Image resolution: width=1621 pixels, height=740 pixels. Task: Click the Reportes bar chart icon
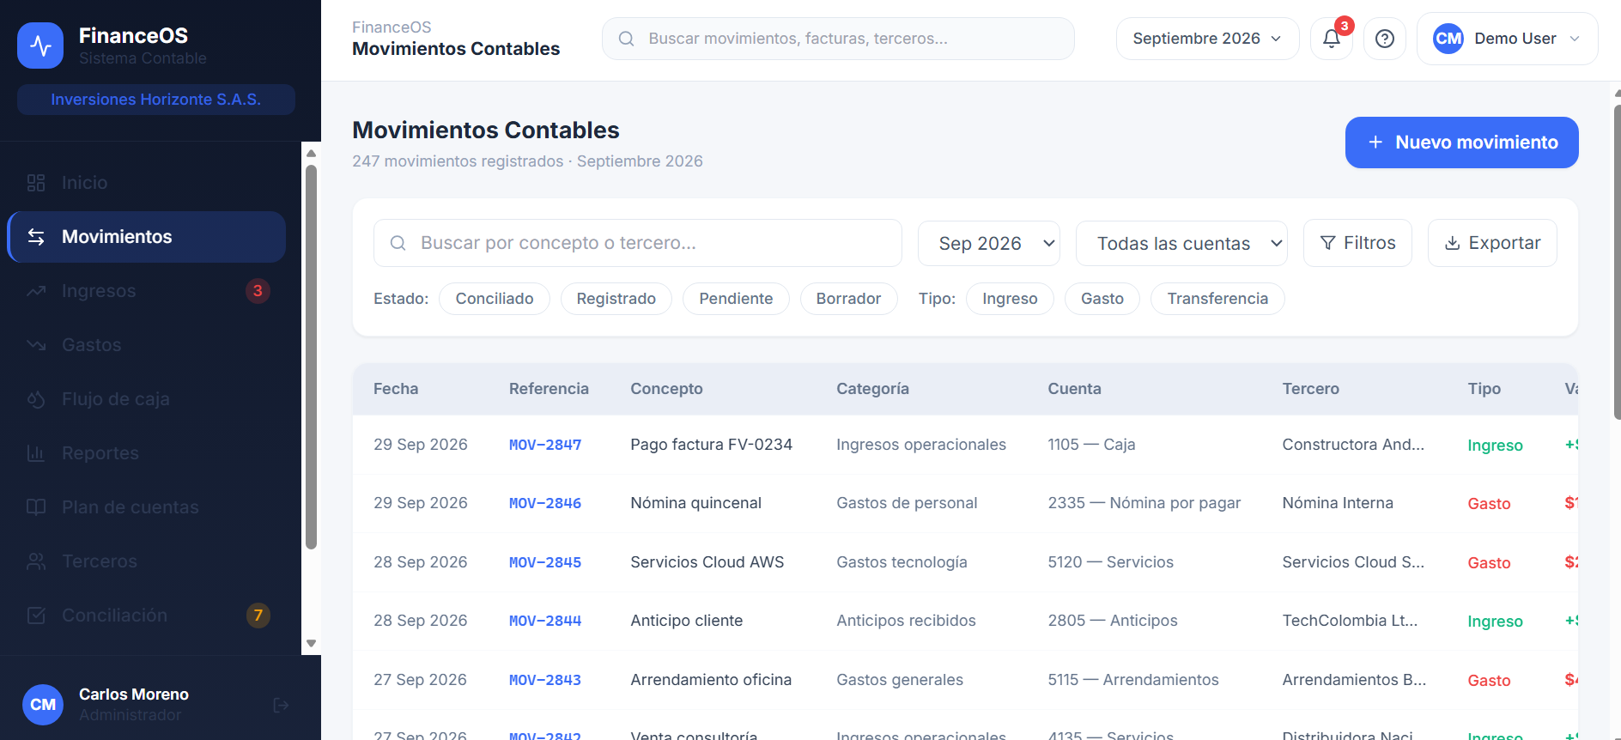click(x=36, y=453)
